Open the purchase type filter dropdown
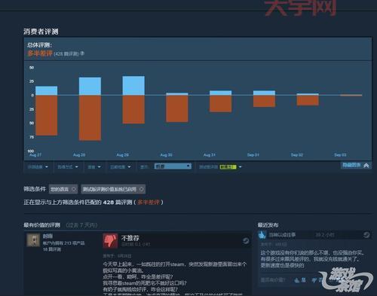 tap(68, 167)
